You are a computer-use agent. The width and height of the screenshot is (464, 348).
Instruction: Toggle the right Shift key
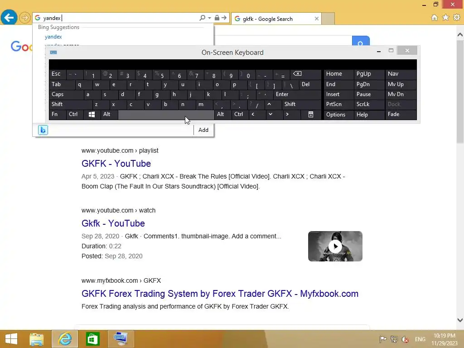301,104
